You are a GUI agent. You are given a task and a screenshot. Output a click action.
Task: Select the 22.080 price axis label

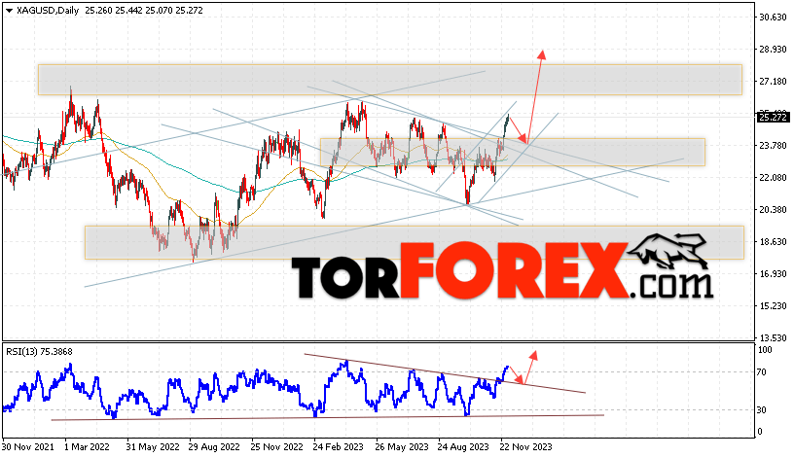773,178
